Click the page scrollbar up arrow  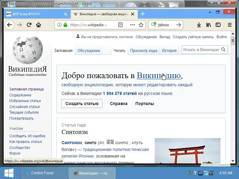pos(233,34)
